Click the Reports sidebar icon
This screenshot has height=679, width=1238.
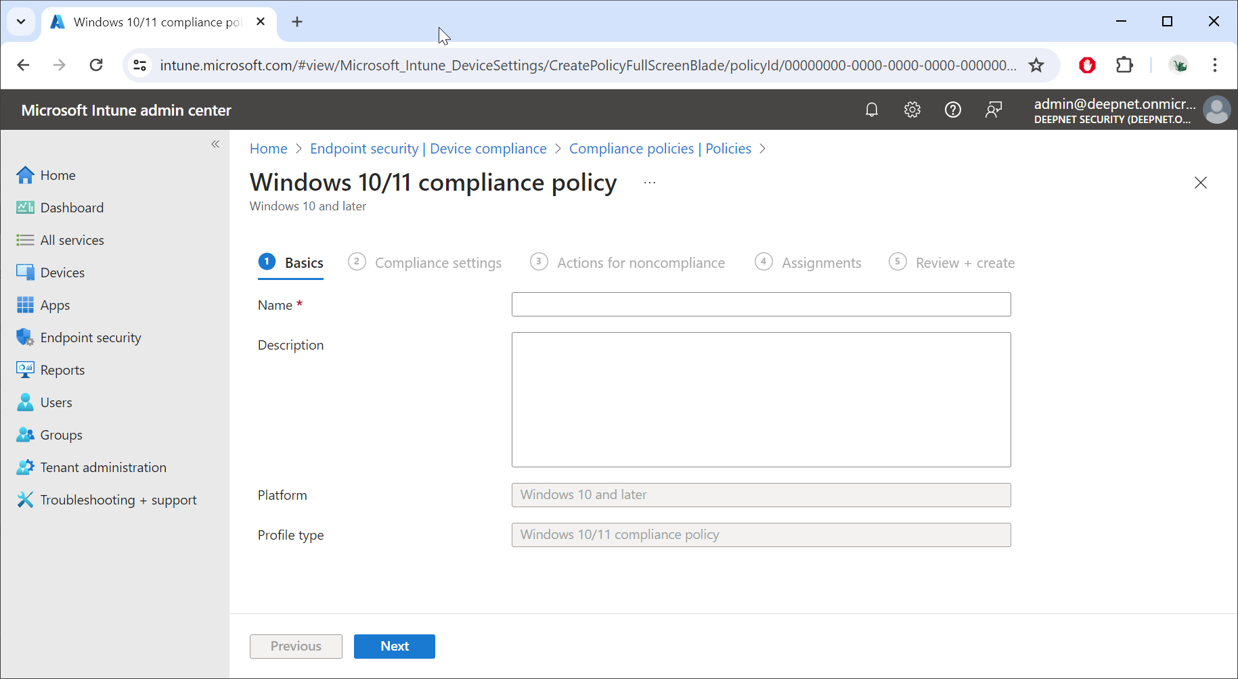[x=25, y=370]
